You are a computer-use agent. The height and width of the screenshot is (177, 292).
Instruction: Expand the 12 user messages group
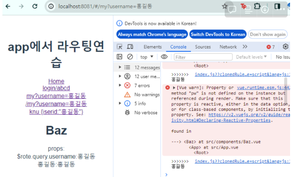120,76
